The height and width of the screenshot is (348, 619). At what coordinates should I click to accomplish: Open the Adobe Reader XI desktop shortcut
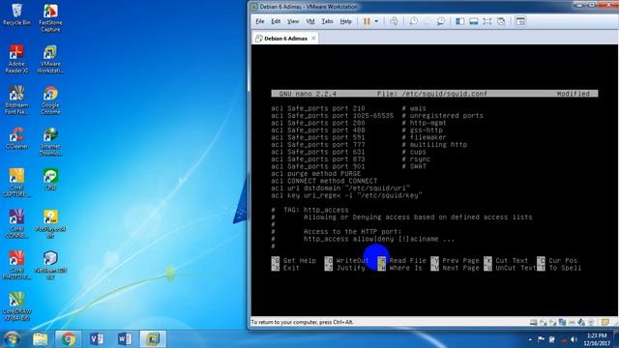click(x=16, y=59)
